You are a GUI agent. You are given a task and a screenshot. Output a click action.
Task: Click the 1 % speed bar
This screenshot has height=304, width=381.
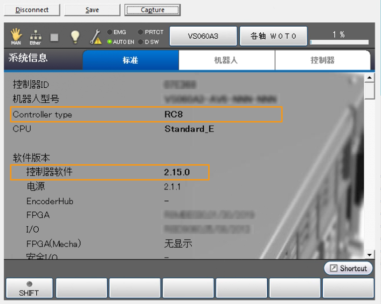[x=339, y=42]
